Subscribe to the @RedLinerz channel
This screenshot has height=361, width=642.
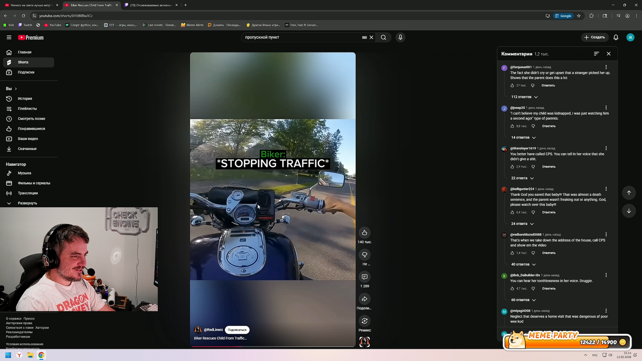pyautogui.click(x=237, y=330)
